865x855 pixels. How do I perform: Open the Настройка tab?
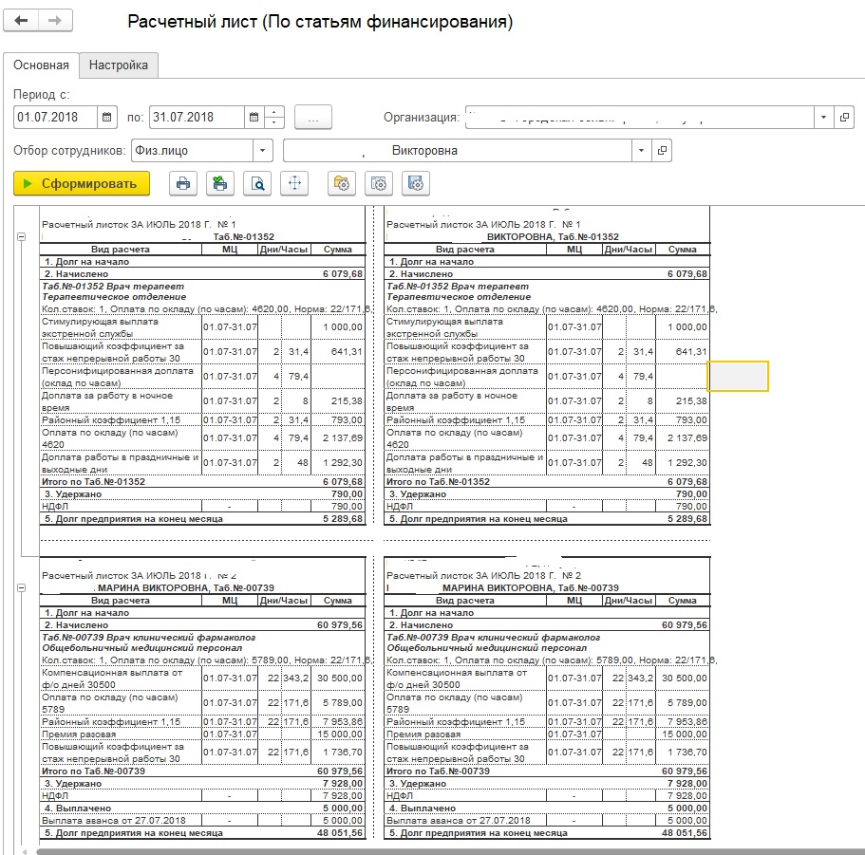(119, 65)
